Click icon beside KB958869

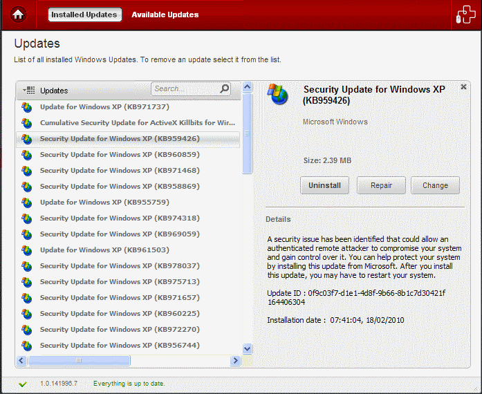point(27,187)
